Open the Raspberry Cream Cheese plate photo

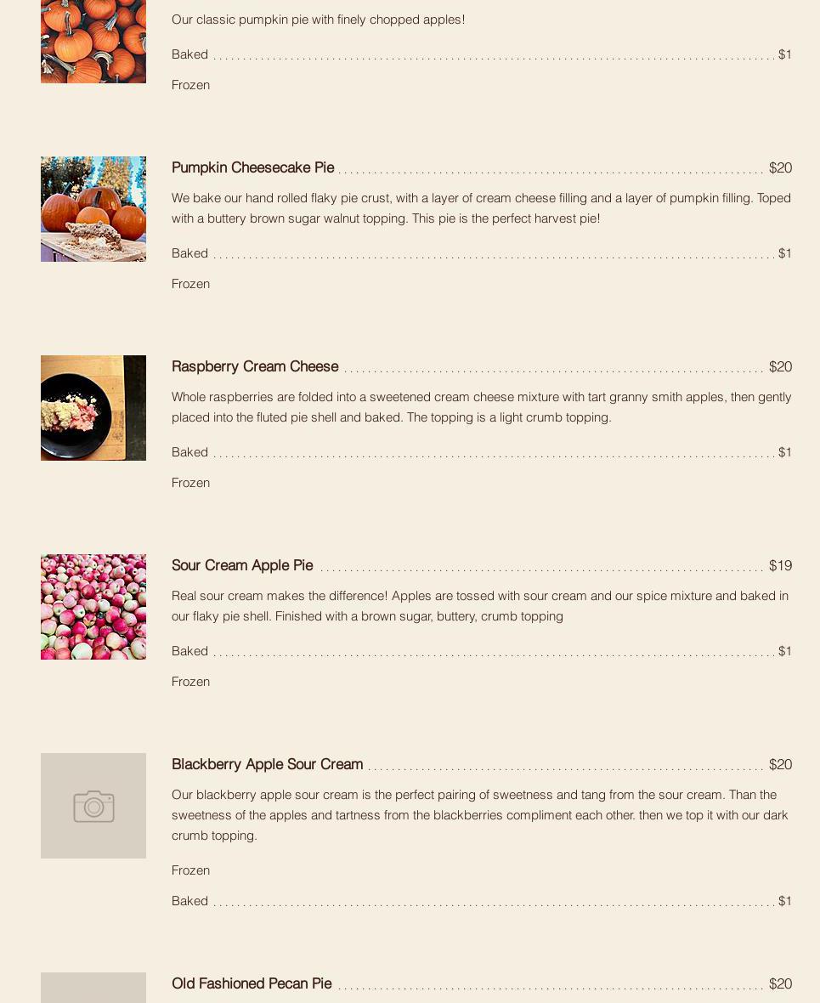(93, 408)
